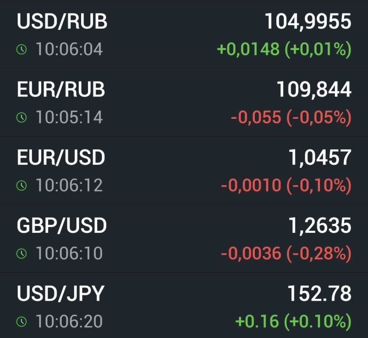Open the EUR/RUB currency pair
This screenshot has width=368, height=338.
pyautogui.click(x=61, y=90)
